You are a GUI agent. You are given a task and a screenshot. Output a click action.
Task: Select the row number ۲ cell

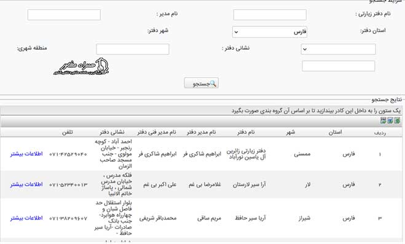click(x=380, y=185)
